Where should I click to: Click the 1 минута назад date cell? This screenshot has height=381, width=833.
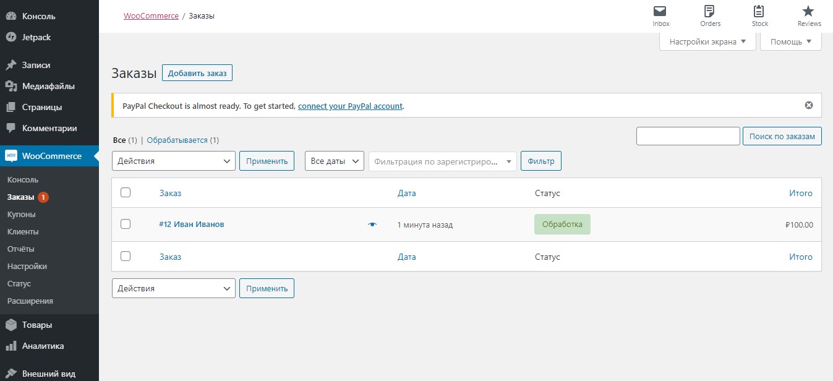coord(425,225)
